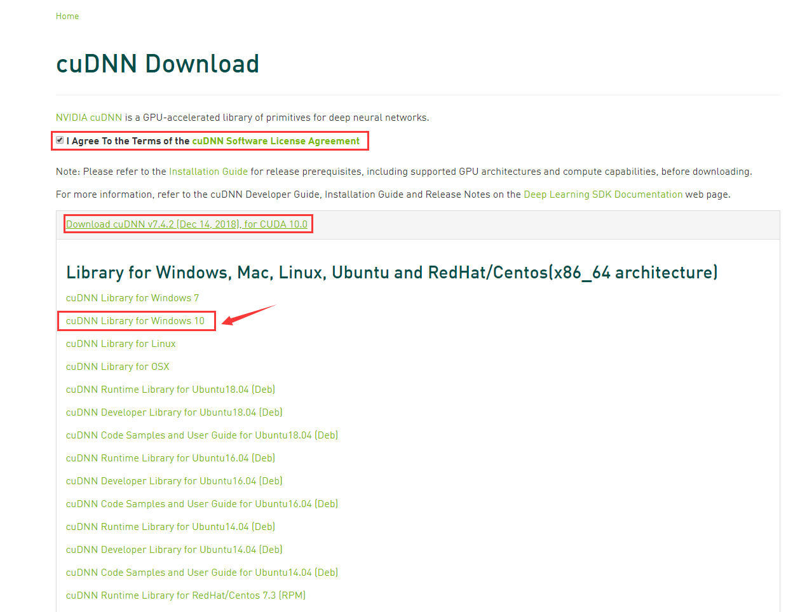Open the NVIDIA cuDNN link
This screenshot has width=786, height=612.
[89, 118]
